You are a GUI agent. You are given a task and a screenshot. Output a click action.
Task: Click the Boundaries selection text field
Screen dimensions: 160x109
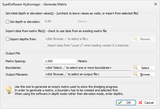coord(87,68)
